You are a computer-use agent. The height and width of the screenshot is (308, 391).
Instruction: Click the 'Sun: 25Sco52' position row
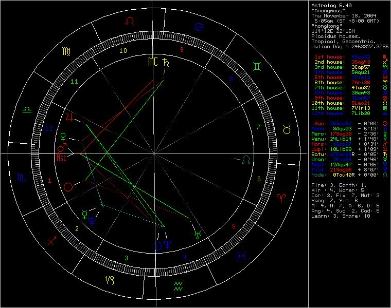tap(351, 124)
